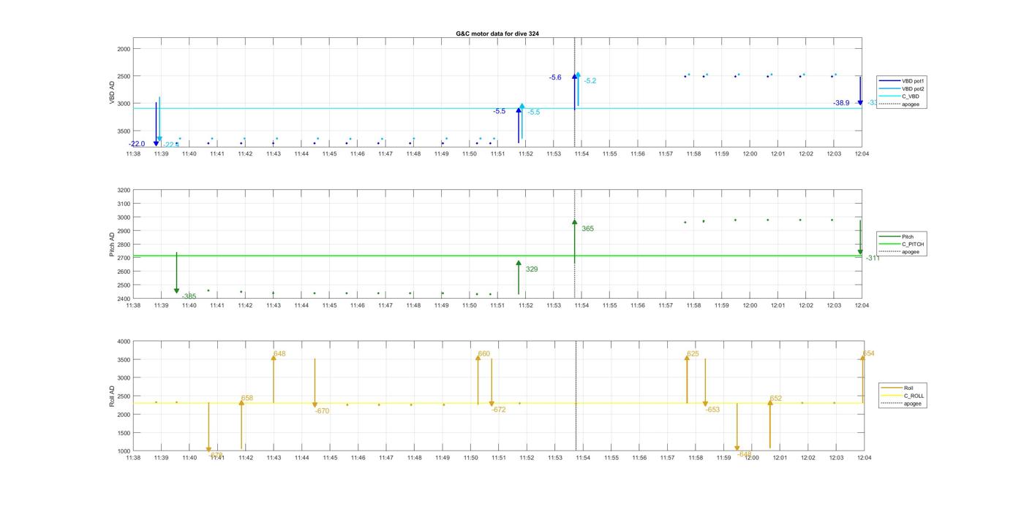Click the "Pitch AD" y-axis label
Viewport: 1024px width, 506px height.
[112, 245]
